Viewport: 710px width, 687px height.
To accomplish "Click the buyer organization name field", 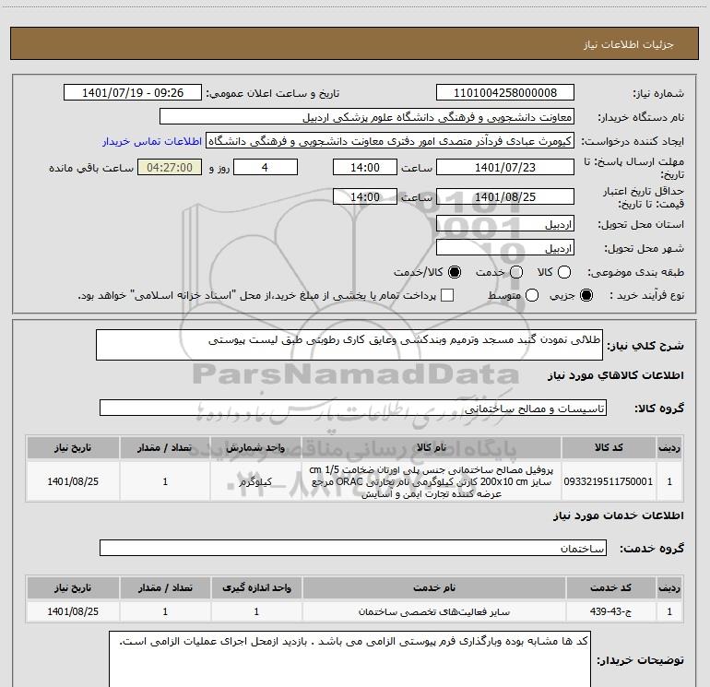I will [x=367, y=117].
